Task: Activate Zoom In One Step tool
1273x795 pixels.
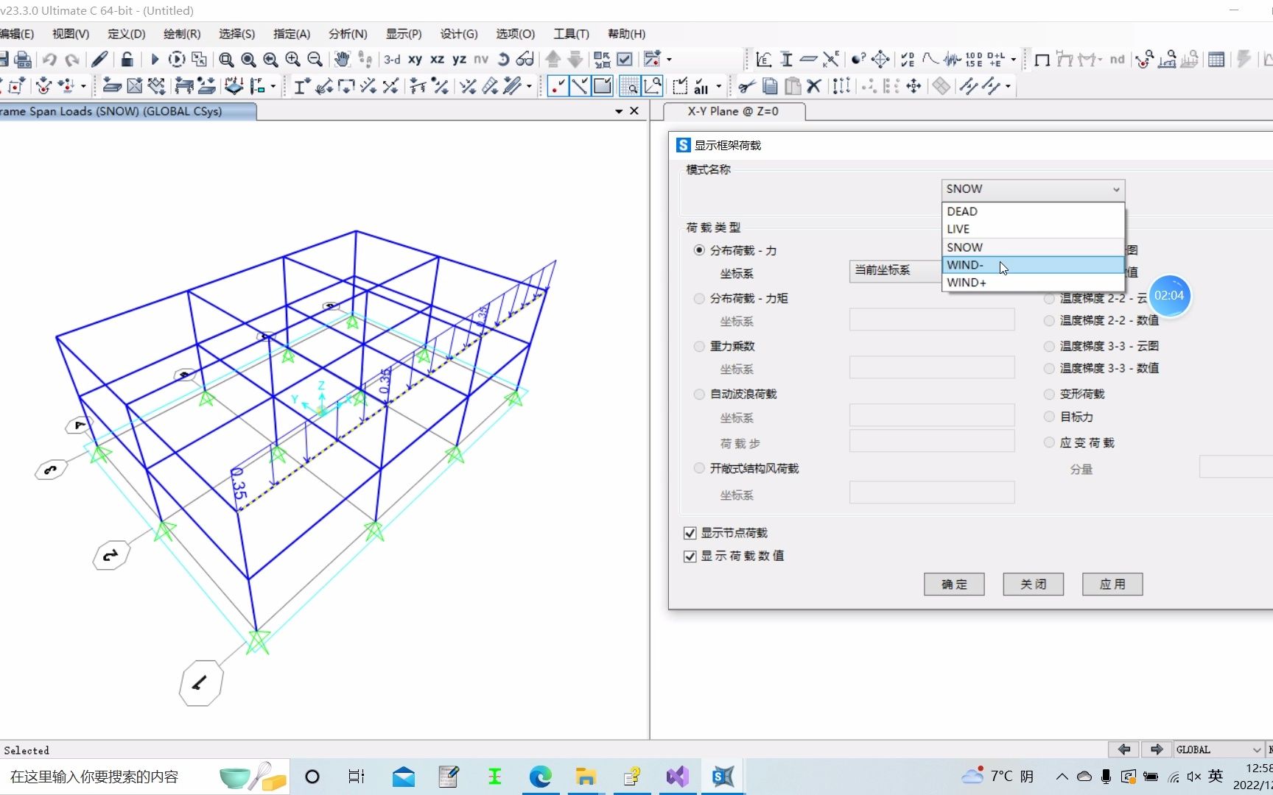Action: click(x=292, y=60)
